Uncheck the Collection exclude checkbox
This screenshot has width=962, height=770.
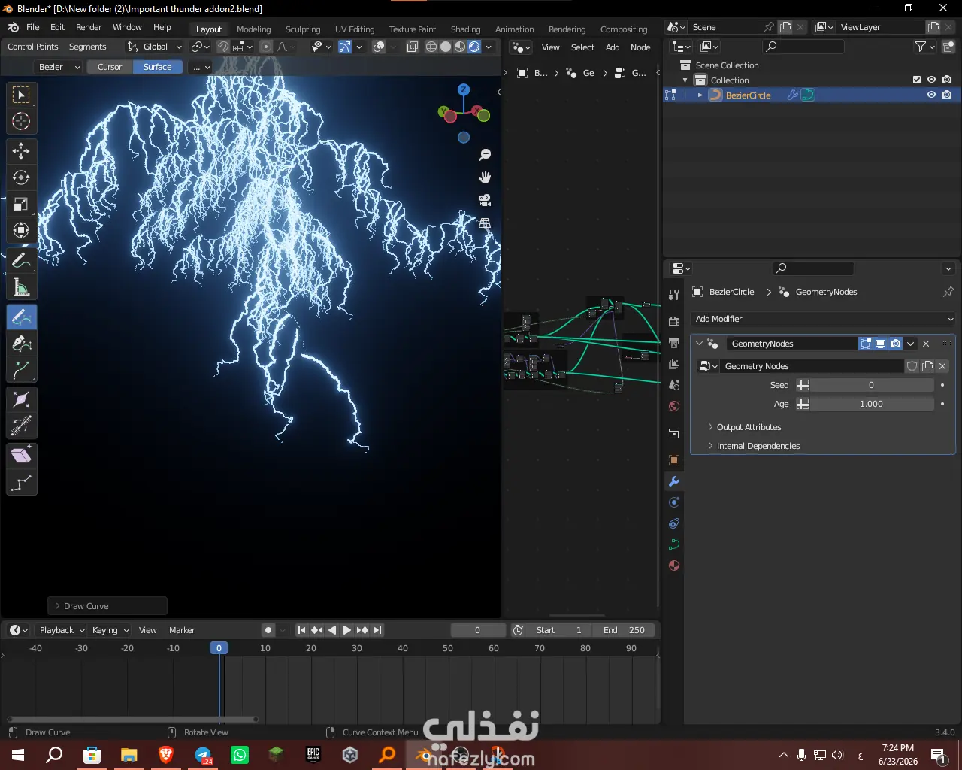(x=916, y=80)
